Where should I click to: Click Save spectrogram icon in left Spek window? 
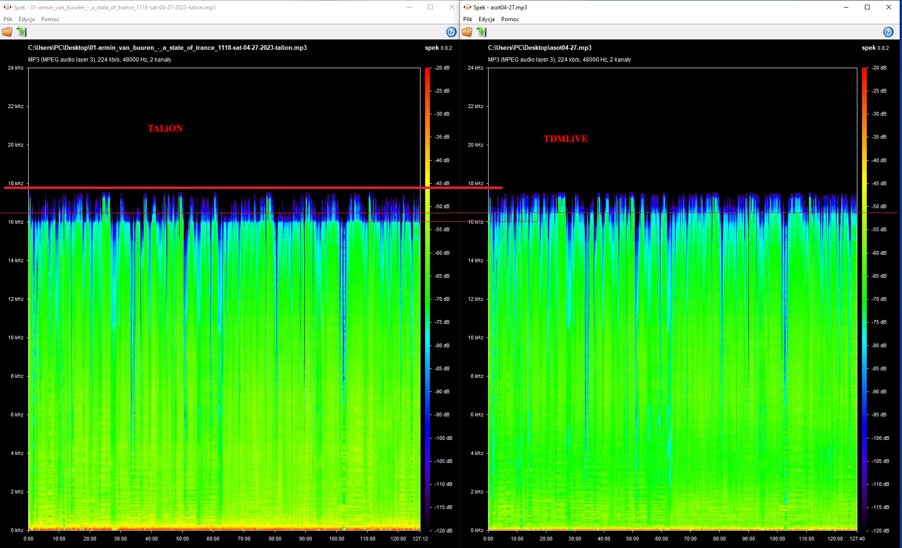(x=22, y=32)
